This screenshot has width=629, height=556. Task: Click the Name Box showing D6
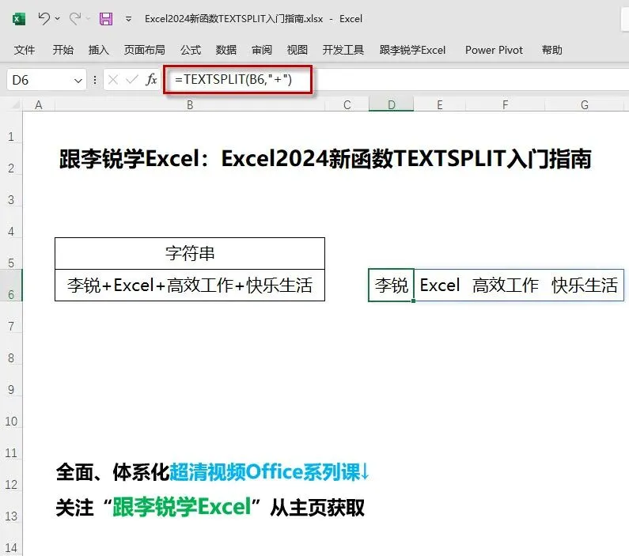pyautogui.click(x=40, y=80)
